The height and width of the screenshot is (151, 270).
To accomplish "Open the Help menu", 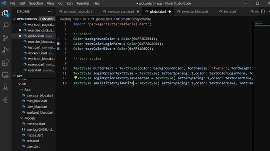I will (x=97, y=3).
